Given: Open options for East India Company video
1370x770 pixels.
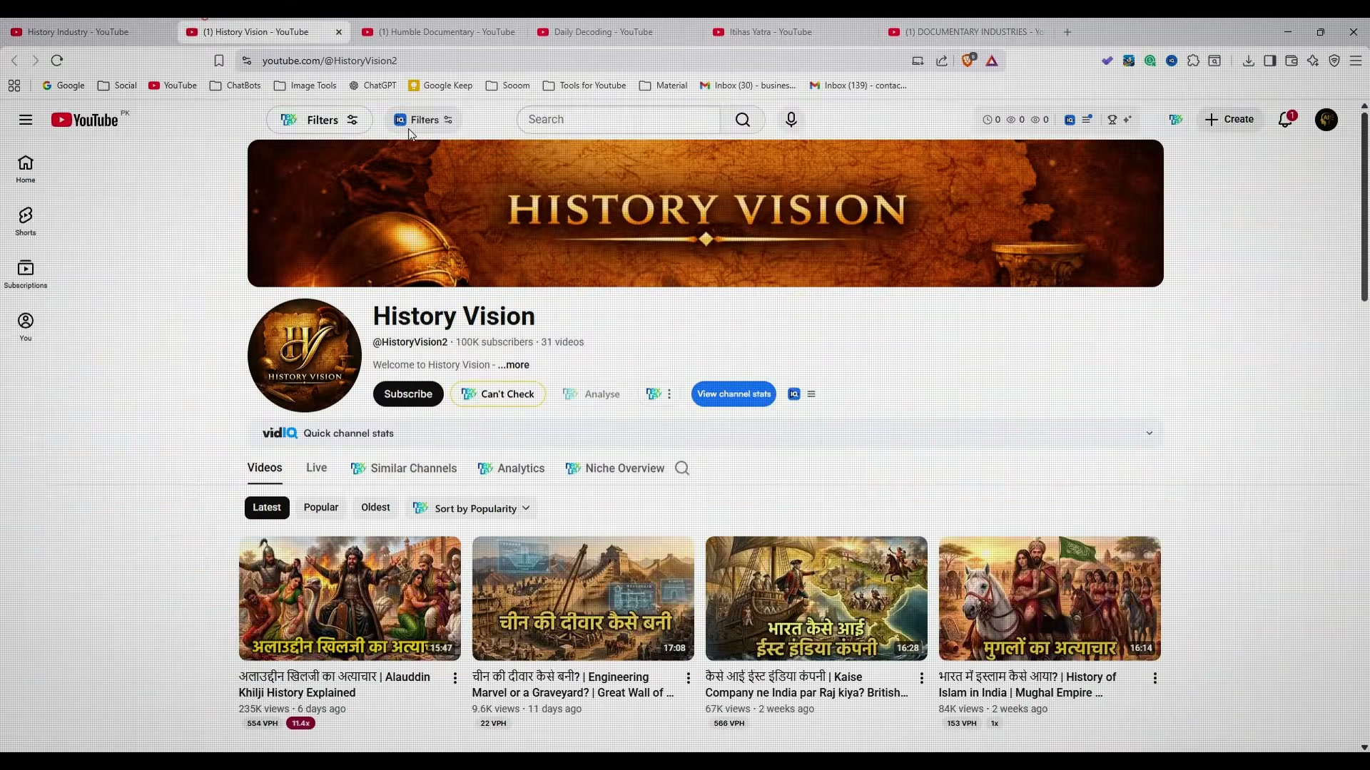Looking at the screenshot, I should 922,678.
